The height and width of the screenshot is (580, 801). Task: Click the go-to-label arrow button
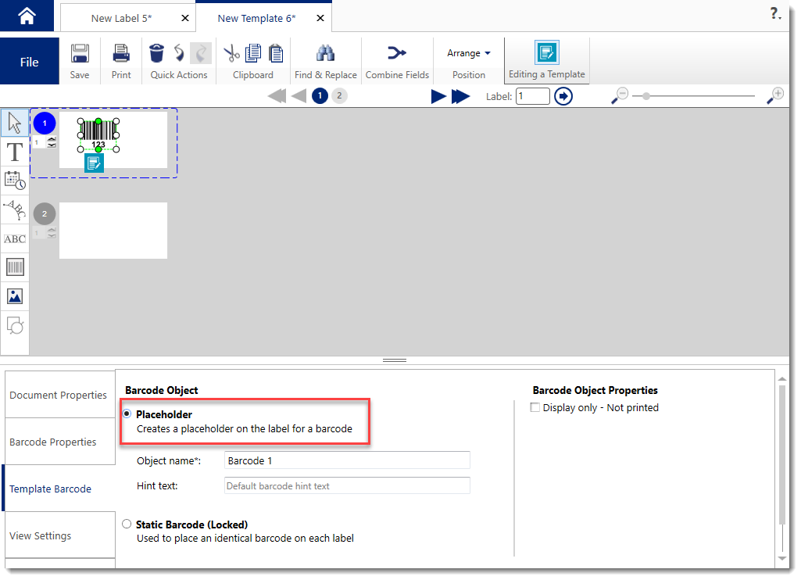pyautogui.click(x=563, y=96)
